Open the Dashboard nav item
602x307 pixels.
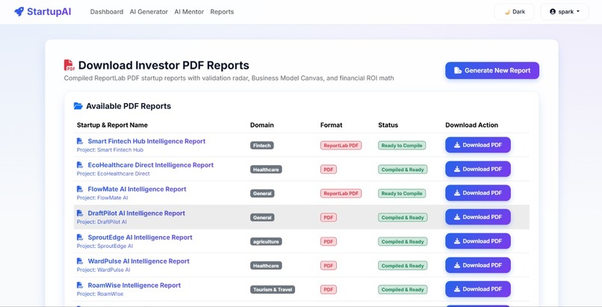[107, 12]
